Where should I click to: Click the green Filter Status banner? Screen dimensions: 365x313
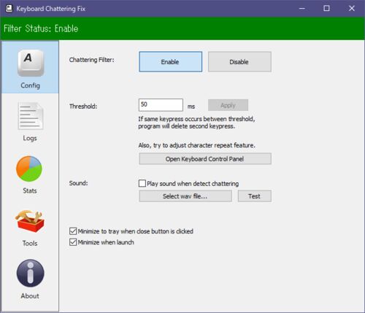(182, 28)
